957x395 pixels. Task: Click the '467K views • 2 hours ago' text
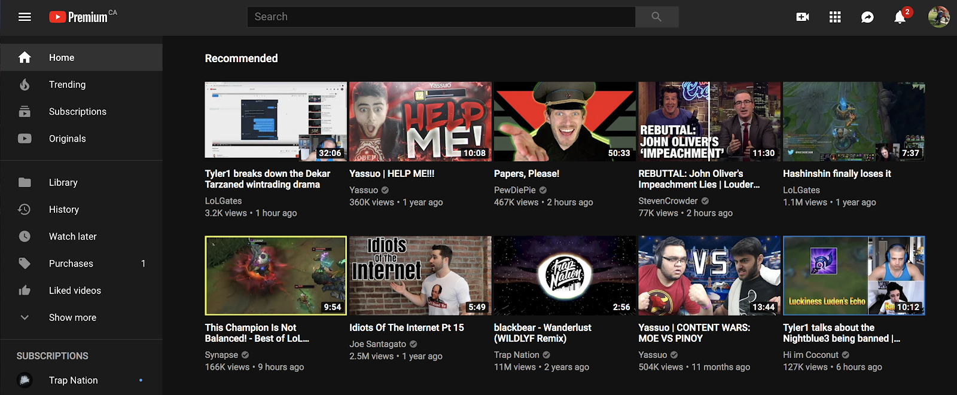click(544, 202)
